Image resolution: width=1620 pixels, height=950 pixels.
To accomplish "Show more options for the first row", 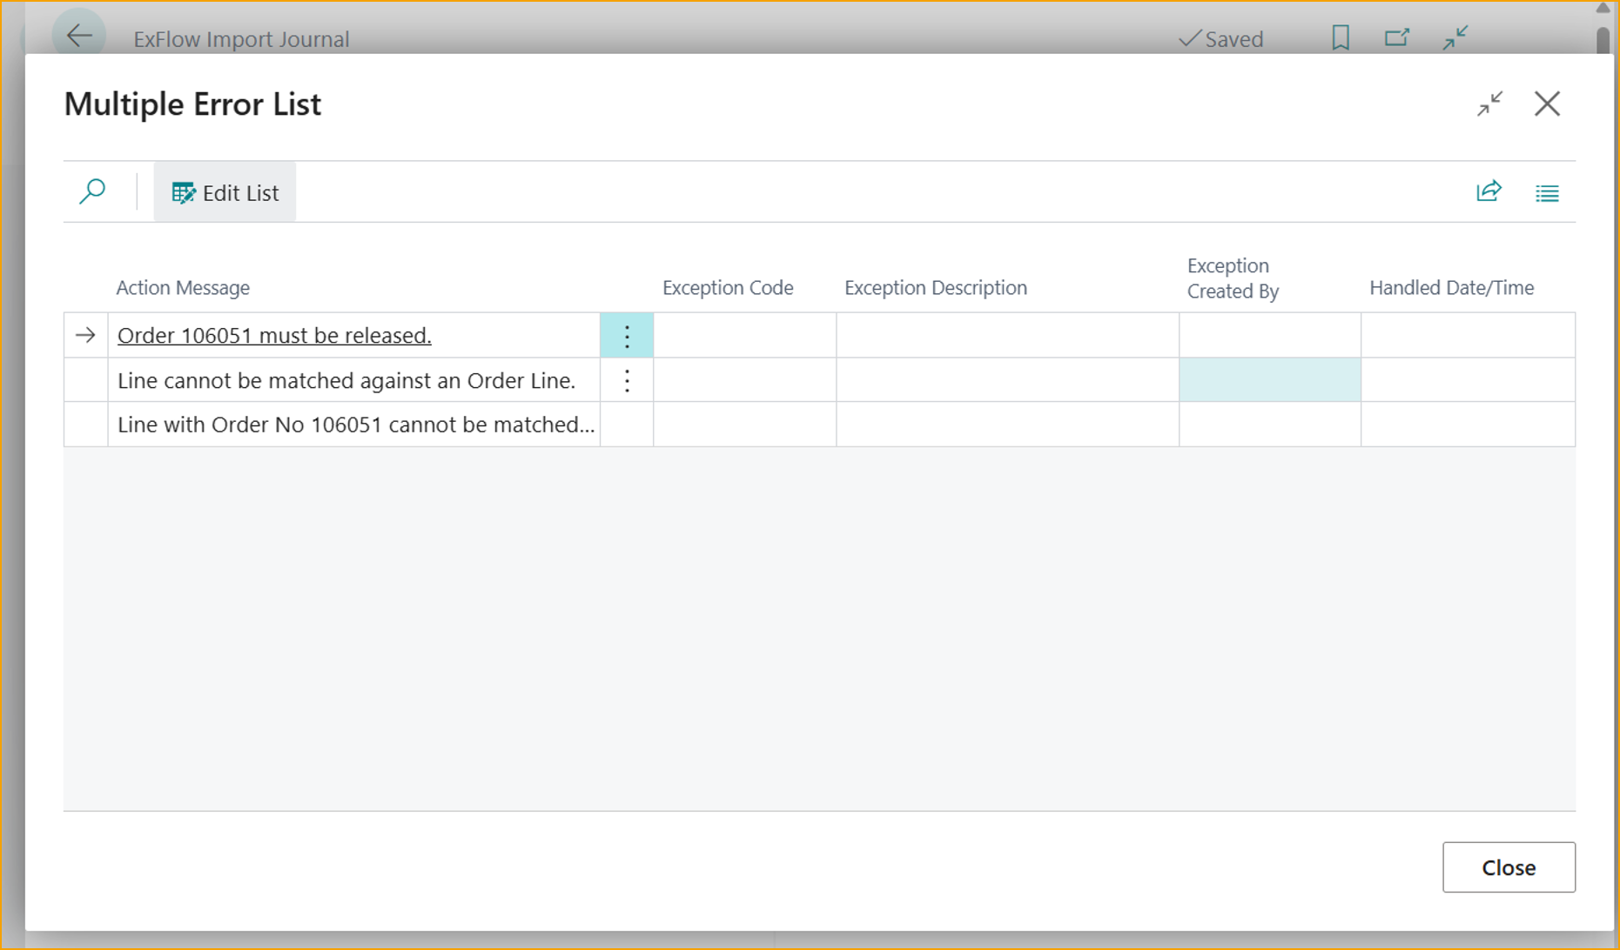I will point(627,337).
